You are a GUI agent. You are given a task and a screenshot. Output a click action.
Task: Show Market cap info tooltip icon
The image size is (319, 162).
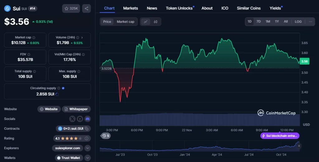pyautogui.click(x=34, y=38)
